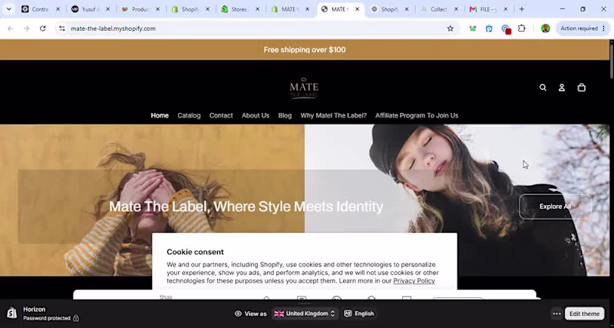This screenshot has width=614, height=328.
Task: Open the customer account icon
Action: [562, 88]
